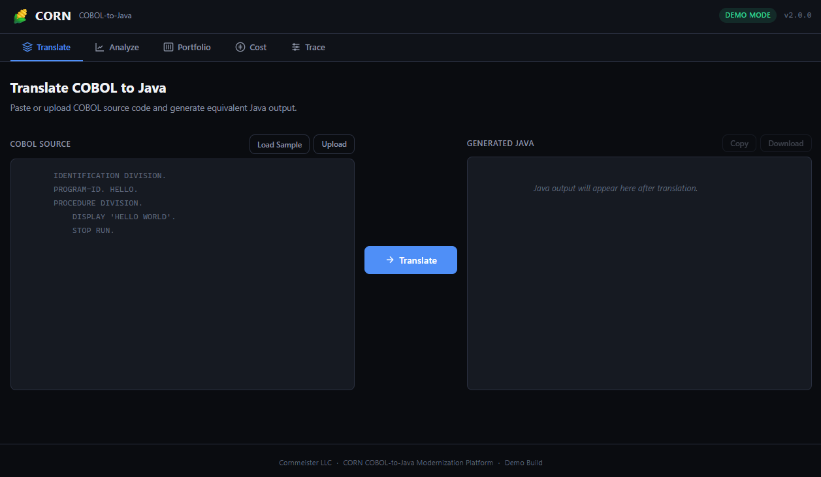The height and width of the screenshot is (477, 821).
Task: Download the generated Java code
Action: point(786,143)
